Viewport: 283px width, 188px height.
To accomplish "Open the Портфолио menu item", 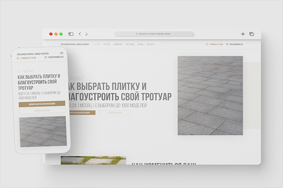I will (130, 44).
